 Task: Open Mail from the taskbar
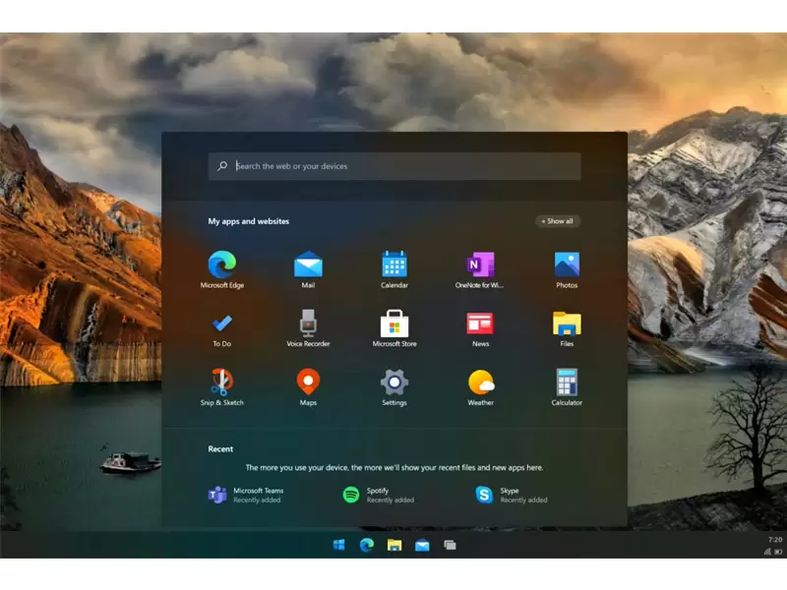click(422, 545)
